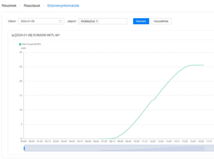
Task: Open the Jelpont signal selector dropdown
Action: pyautogui.click(x=112, y=21)
